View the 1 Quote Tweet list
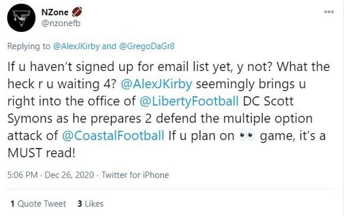344x216 pixels. tap(38, 204)
